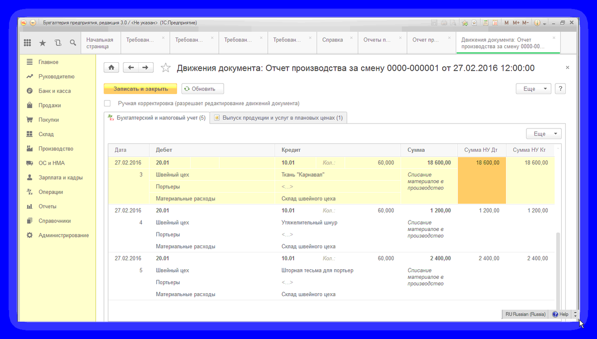Click the search magnifier icon
Screen dimensions: 597x339
(73, 43)
